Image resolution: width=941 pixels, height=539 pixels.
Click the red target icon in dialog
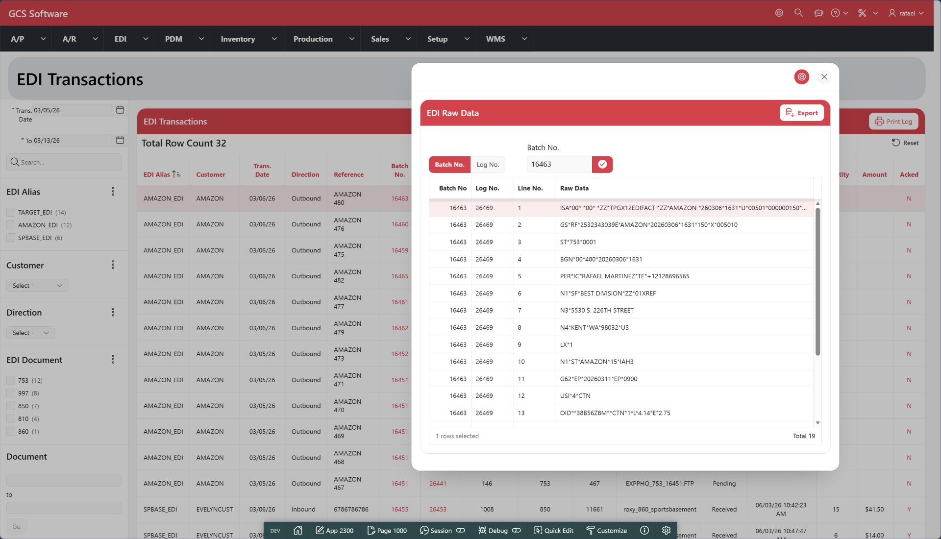click(x=801, y=77)
